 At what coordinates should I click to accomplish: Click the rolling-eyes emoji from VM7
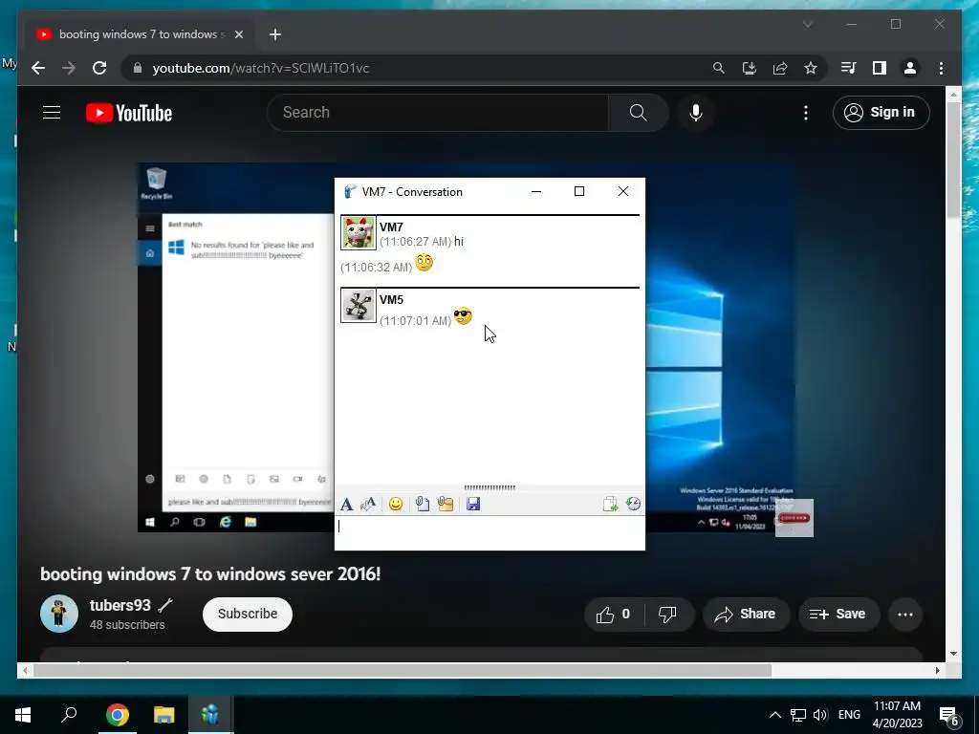pyautogui.click(x=424, y=263)
